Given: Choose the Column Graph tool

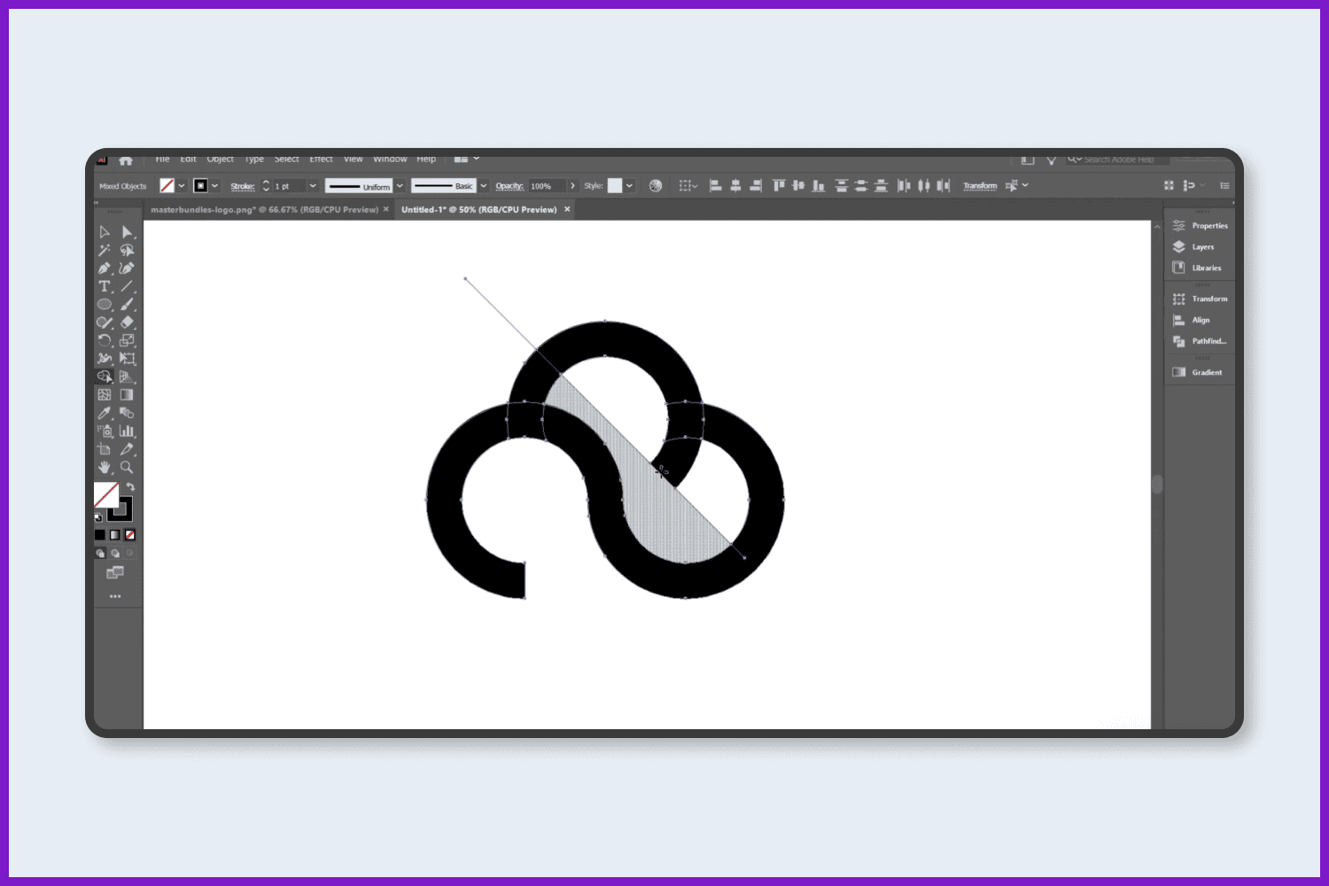Looking at the screenshot, I should (x=128, y=431).
